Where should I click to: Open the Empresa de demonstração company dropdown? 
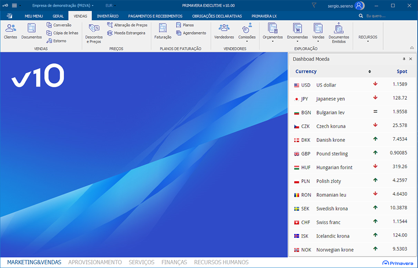point(63,5)
